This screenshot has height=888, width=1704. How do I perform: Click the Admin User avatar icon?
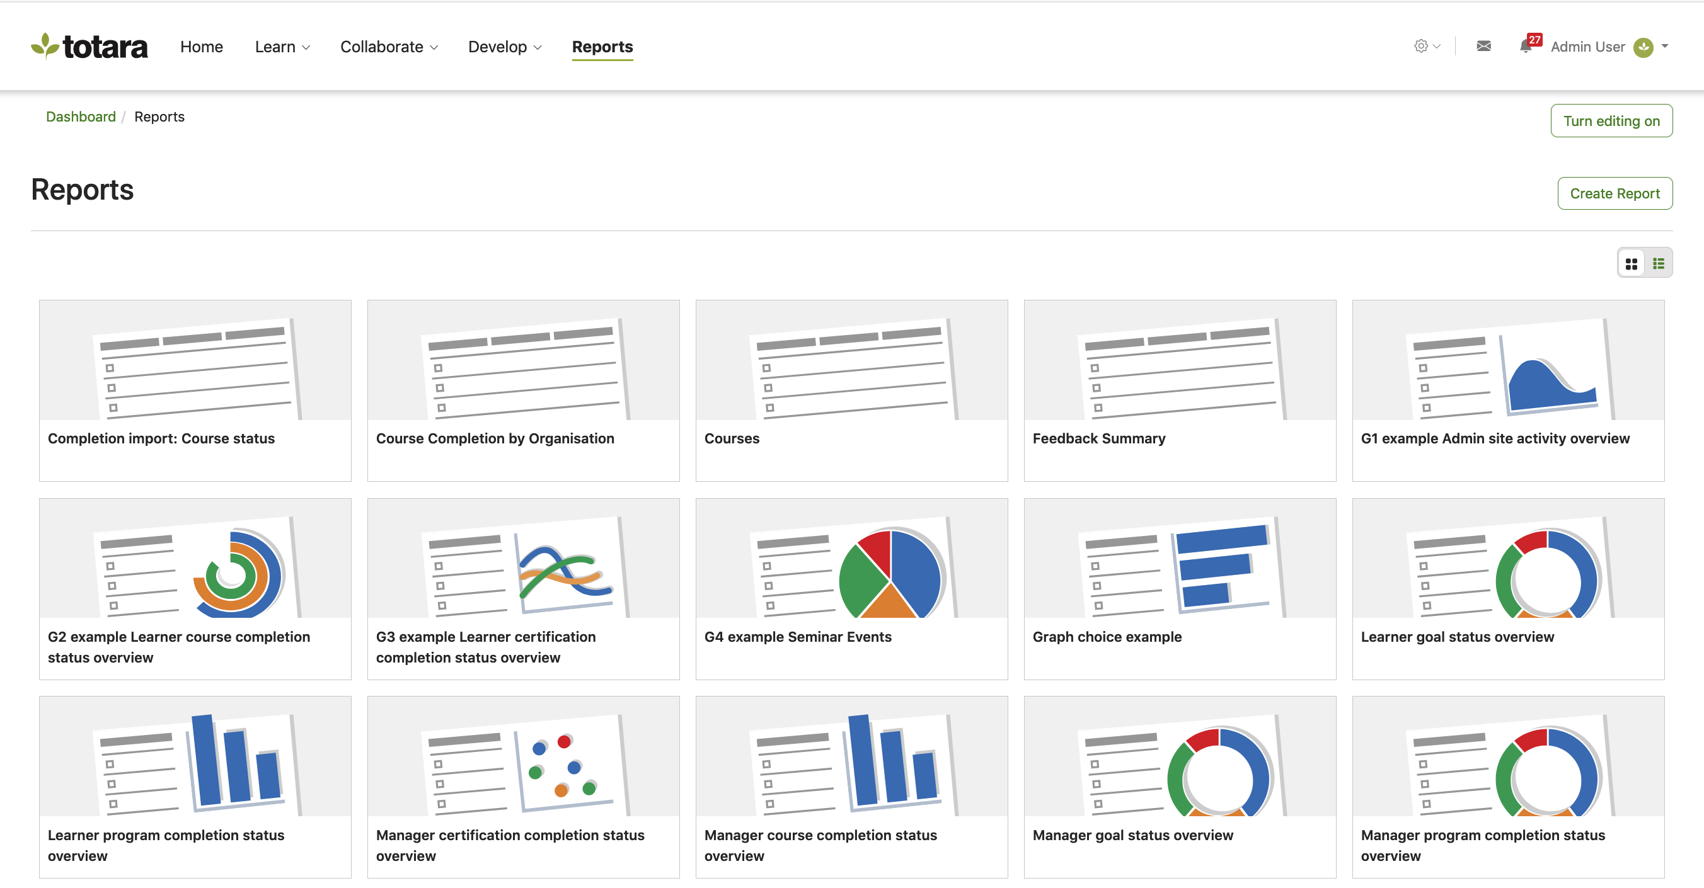coord(1643,47)
